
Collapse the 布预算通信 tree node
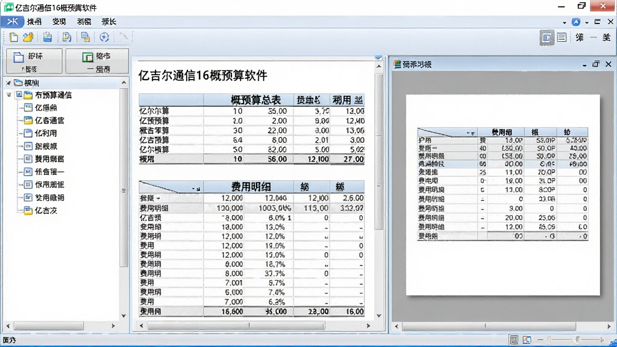[9, 95]
